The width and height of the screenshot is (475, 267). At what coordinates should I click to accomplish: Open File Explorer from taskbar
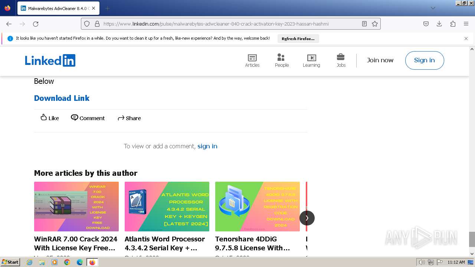[42, 262]
